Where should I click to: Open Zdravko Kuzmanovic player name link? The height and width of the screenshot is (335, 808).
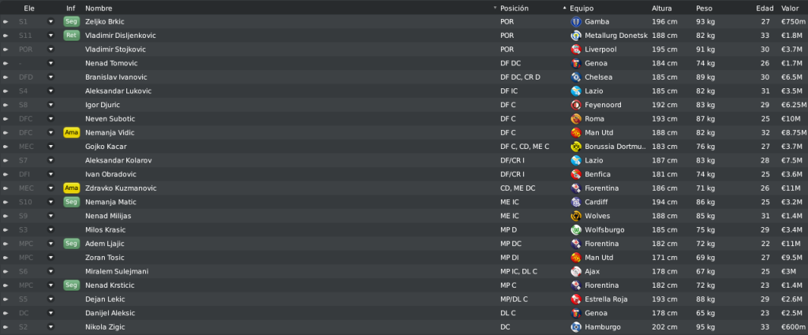point(121,188)
